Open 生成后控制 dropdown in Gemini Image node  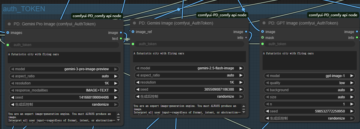(190, 97)
